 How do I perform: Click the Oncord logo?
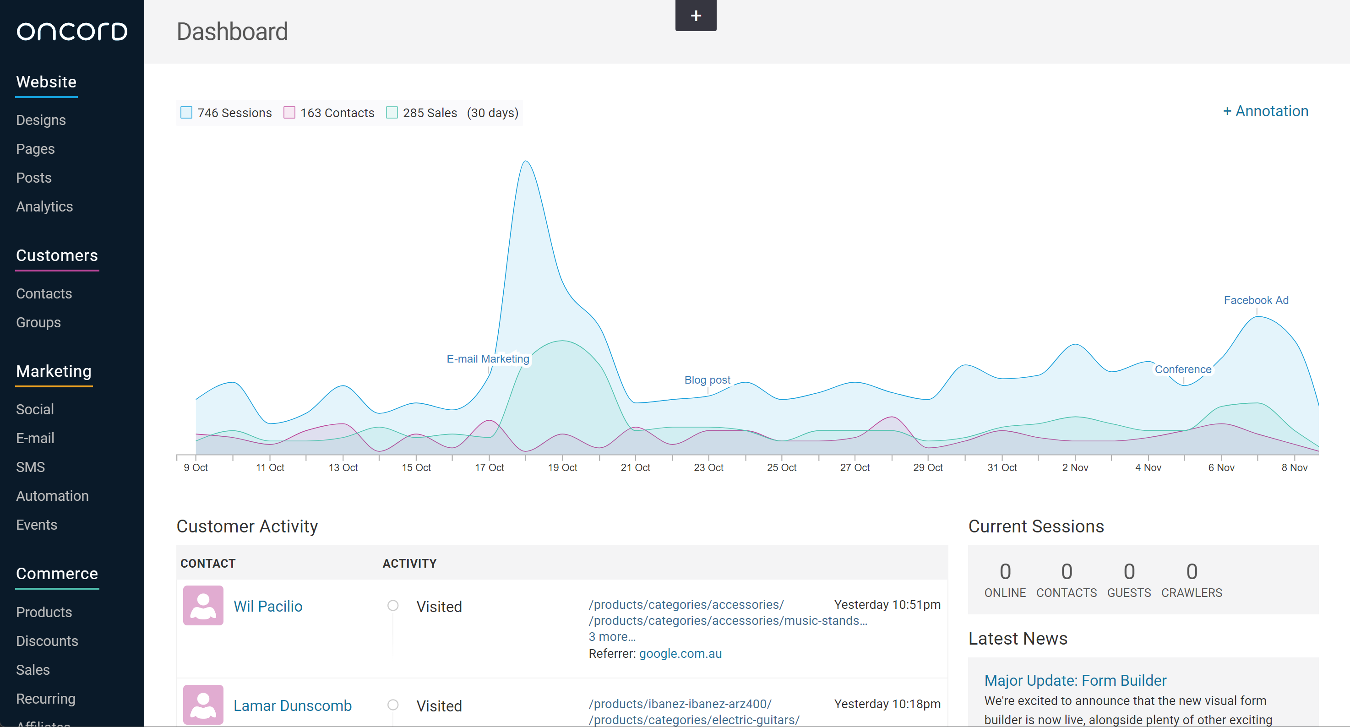click(x=72, y=32)
